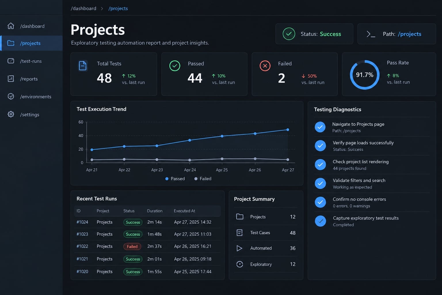Click the breadcrumb chevron after /dashboard
This screenshot has width=442, height=295.
(102, 9)
